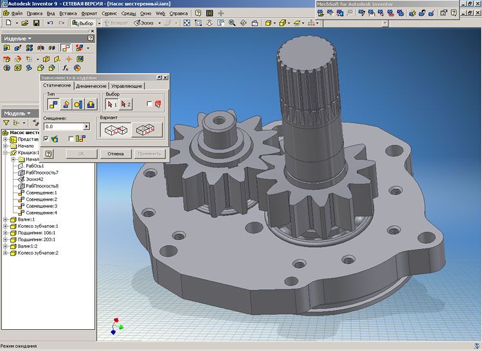
Task: Click the Выбор toolbar button
Action: pos(83,23)
